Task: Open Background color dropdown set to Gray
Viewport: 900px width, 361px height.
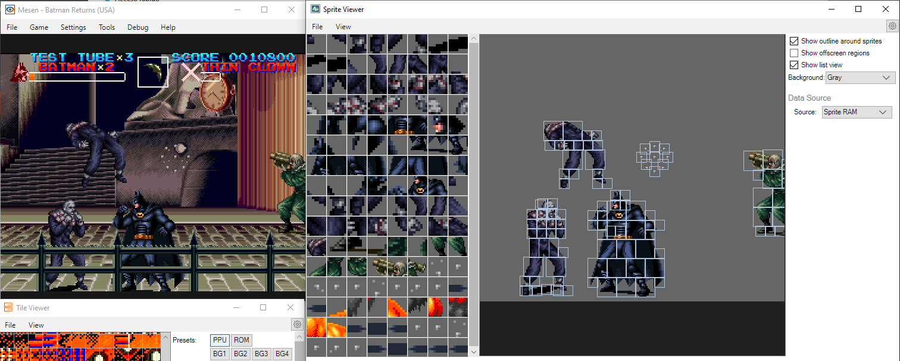Action: pyautogui.click(x=860, y=77)
